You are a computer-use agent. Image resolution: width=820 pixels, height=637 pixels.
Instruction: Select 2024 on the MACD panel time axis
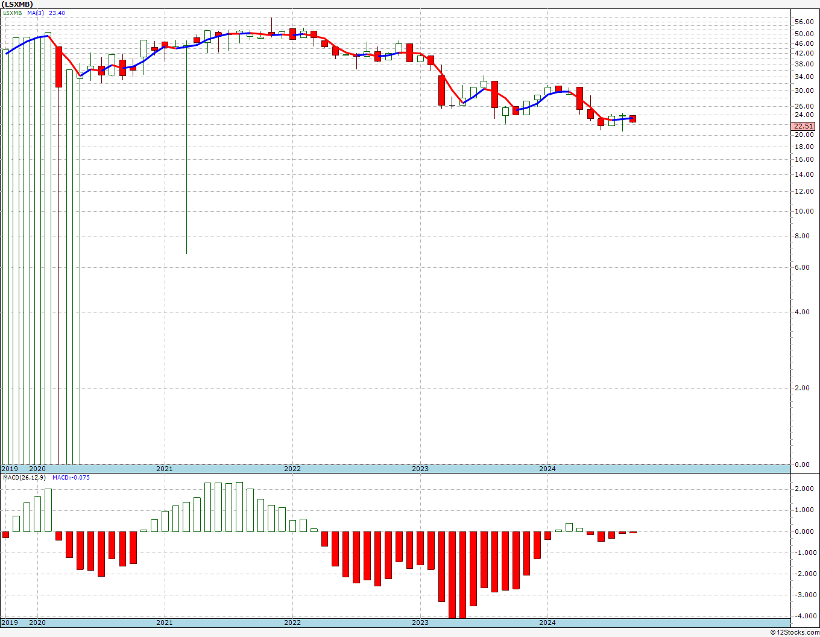547,623
